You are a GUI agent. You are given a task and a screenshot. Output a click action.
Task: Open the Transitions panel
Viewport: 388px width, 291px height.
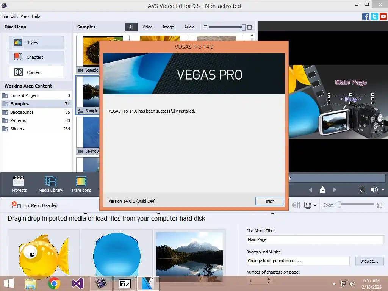pos(81,185)
